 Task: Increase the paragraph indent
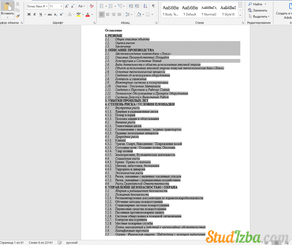(137, 6)
